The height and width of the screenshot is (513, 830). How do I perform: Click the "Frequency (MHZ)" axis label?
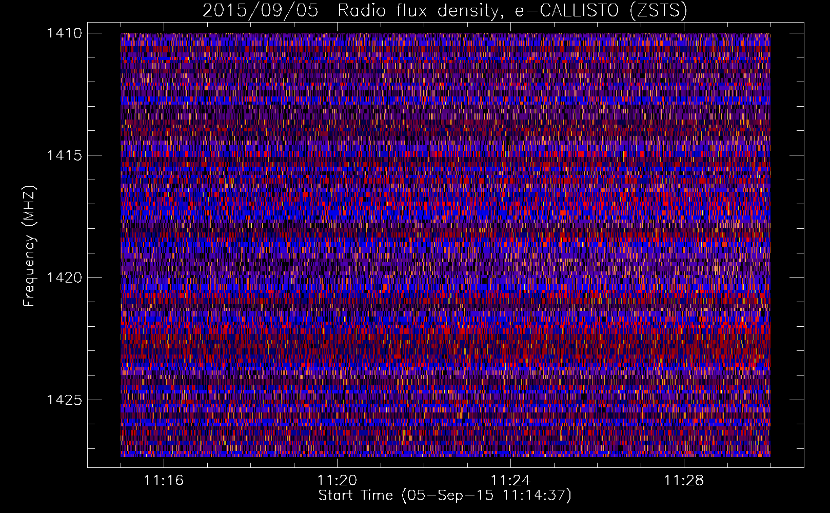coord(29,246)
